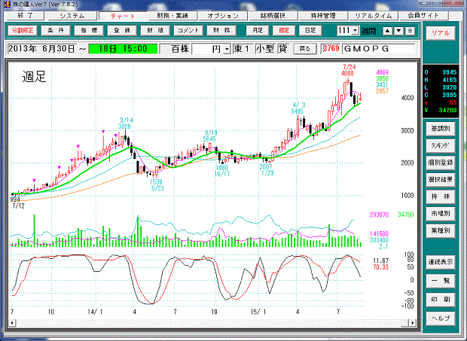
Task: Open the オプション menu
Action: coord(223,16)
